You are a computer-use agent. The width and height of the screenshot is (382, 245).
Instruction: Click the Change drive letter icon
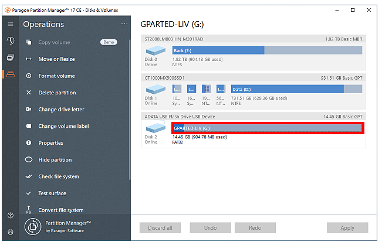pyautogui.click(x=29, y=109)
